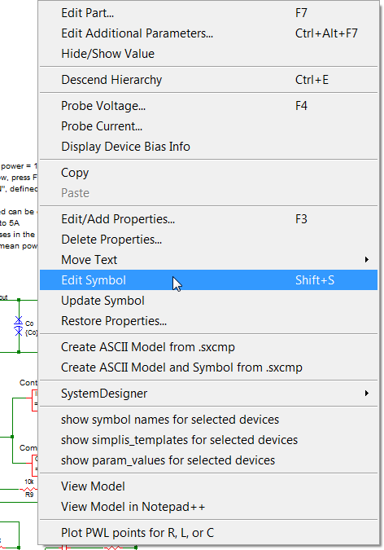Select Plot PWL points for R, L, or C
The height and width of the screenshot is (550, 384).
(x=208, y=533)
